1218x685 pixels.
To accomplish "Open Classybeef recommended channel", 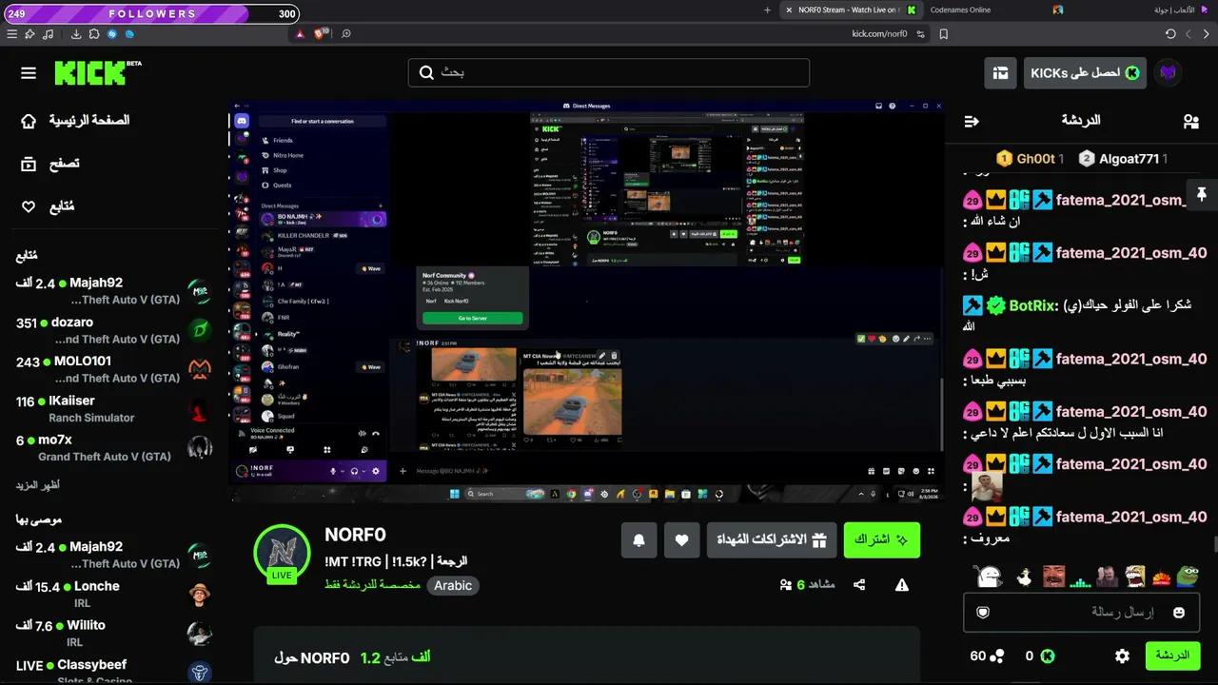I will pos(113,673).
